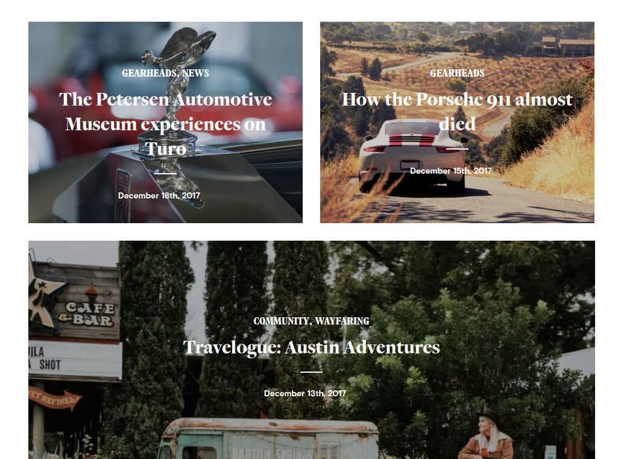Click the divider line under the Travelogue title
Viewport: 618px width, 459px height.
[311, 372]
